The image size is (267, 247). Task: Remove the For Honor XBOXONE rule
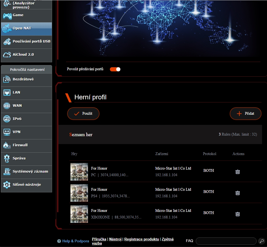(238, 214)
